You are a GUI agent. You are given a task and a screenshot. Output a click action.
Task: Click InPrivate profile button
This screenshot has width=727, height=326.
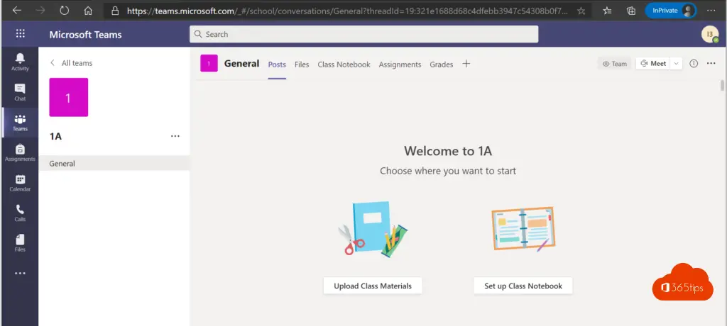(670, 11)
